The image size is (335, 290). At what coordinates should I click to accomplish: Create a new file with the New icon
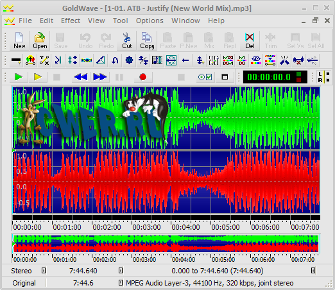(x=19, y=40)
